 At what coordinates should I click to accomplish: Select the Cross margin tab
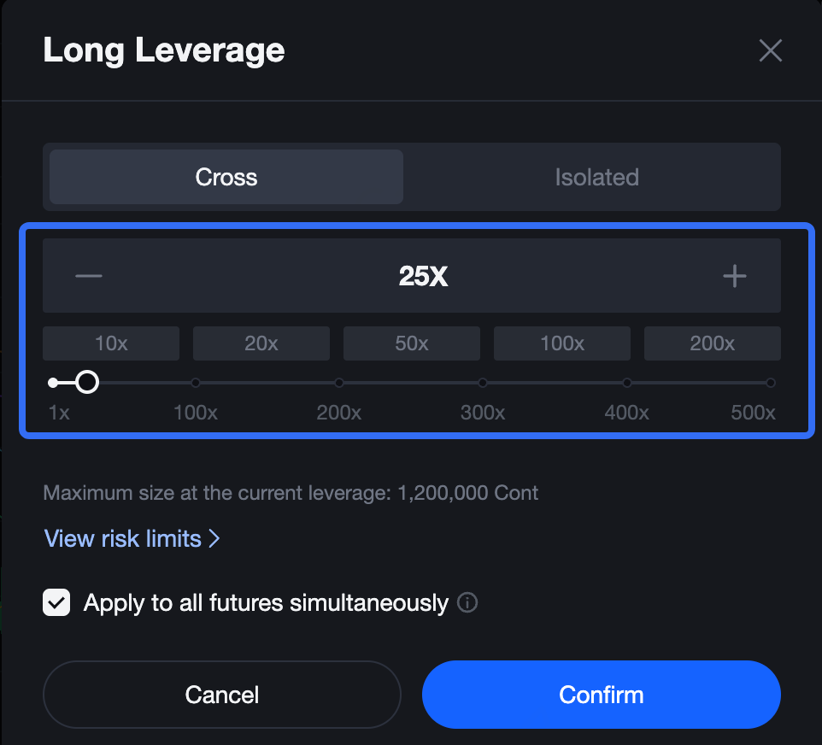(226, 178)
